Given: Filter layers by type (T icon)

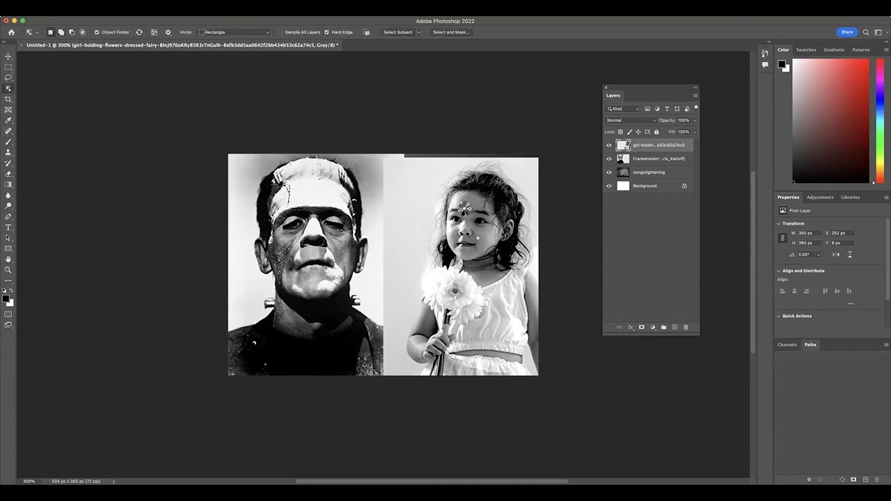Looking at the screenshot, I should pos(667,109).
